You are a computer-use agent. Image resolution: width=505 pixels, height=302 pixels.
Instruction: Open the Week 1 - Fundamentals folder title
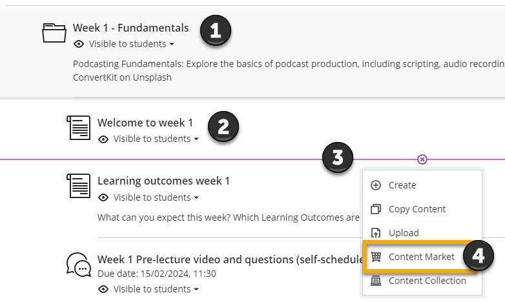pos(130,28)
